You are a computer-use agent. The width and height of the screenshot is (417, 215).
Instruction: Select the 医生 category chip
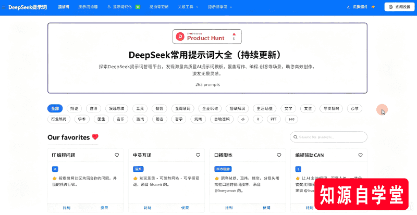[x=101, y=119]
